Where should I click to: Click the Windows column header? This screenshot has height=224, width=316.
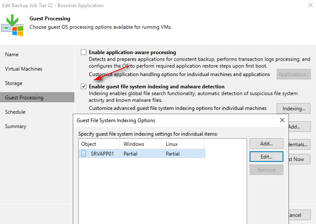tap(140, 144)
